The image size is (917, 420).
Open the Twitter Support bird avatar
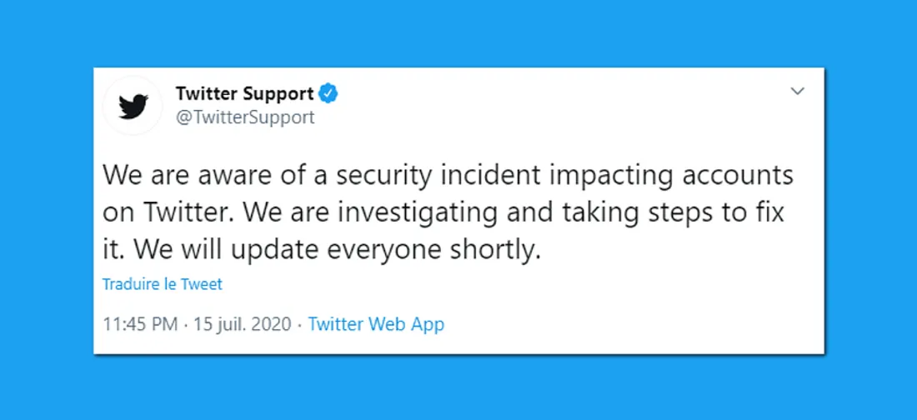(x=133, y=107)
